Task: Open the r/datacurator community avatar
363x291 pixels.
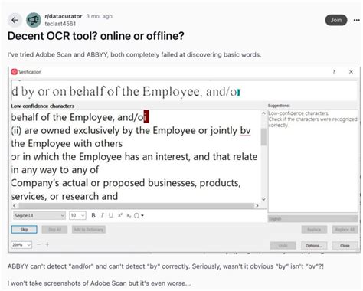Action: pos(34,20)
